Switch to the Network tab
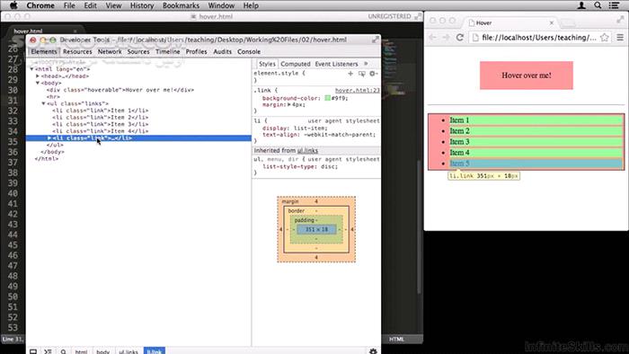Screen dimensions: 629x354 [x=110, y=52]
